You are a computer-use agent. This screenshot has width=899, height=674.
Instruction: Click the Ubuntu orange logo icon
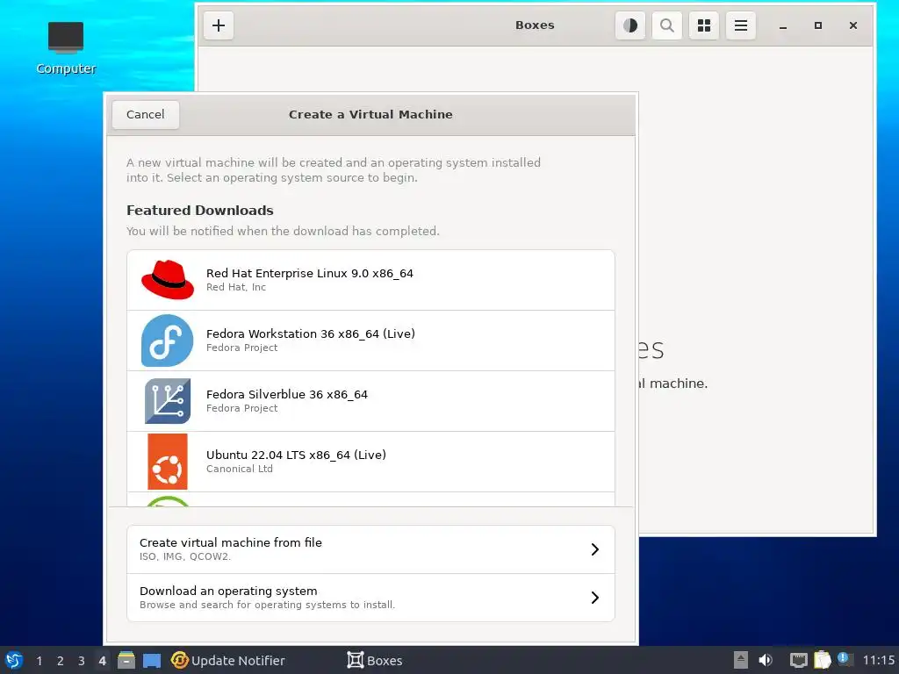click(x=168, y=462)
